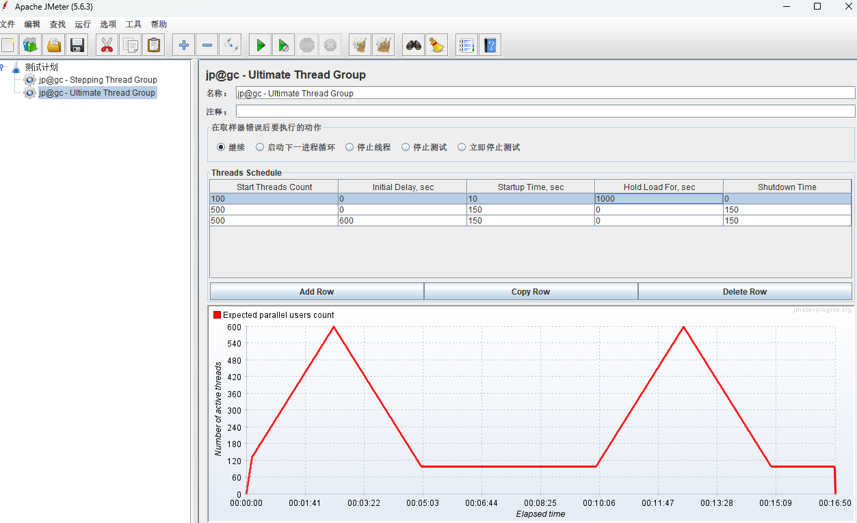
Task: Click the greyed Shutdown icon
Action: click(x=330, y=45)
